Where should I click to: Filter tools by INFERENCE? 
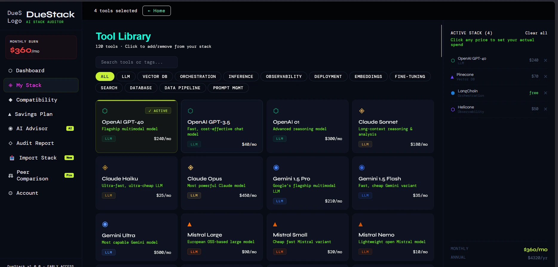(x=241, y=76)
